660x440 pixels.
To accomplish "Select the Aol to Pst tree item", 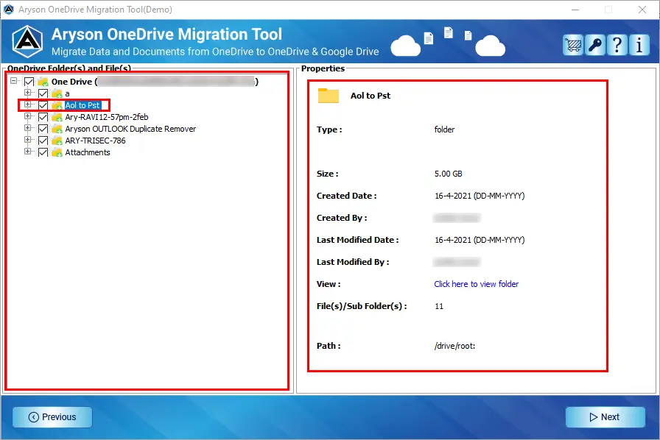I will coord(82,105).
